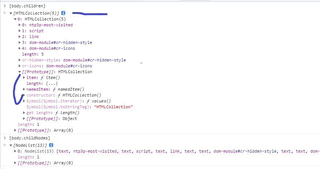Image resolution: width=320 pixels, height=169 pixels.
Task: Click link element in NodeList preview
Action: point(175,151)
